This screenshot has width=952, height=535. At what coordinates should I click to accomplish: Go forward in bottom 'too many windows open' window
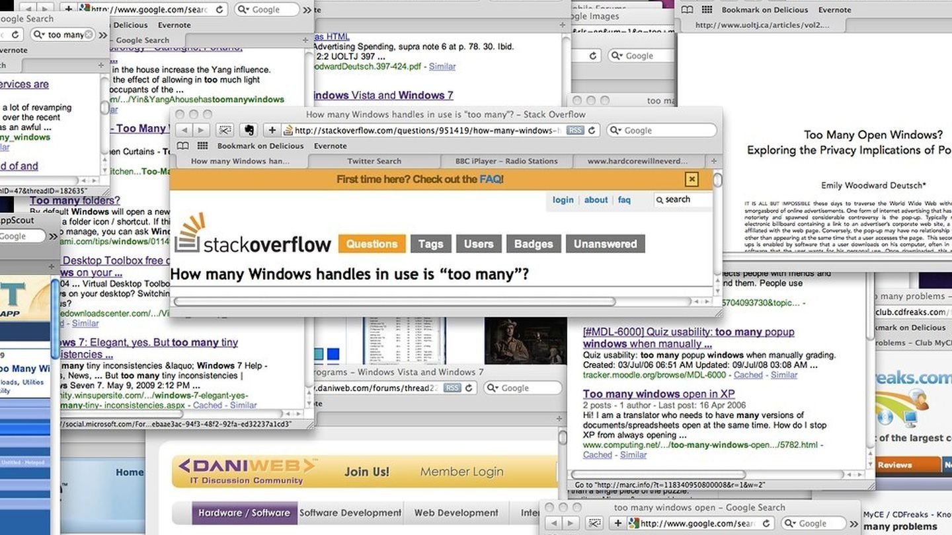point(571,523)
